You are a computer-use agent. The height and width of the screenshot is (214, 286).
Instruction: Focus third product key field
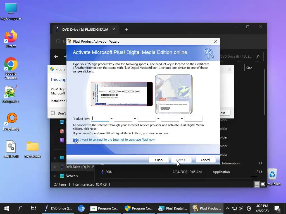(147, 119)
